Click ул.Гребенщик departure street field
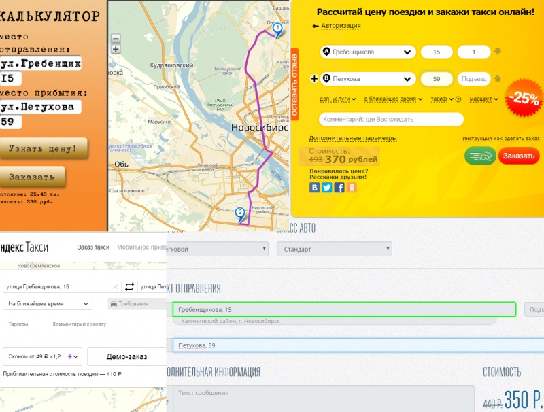 tap(41, 63)
